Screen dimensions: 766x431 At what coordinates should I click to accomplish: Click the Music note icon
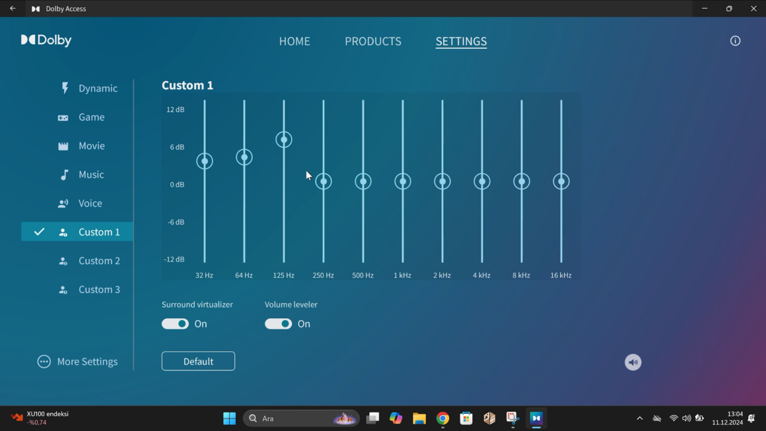64,174
